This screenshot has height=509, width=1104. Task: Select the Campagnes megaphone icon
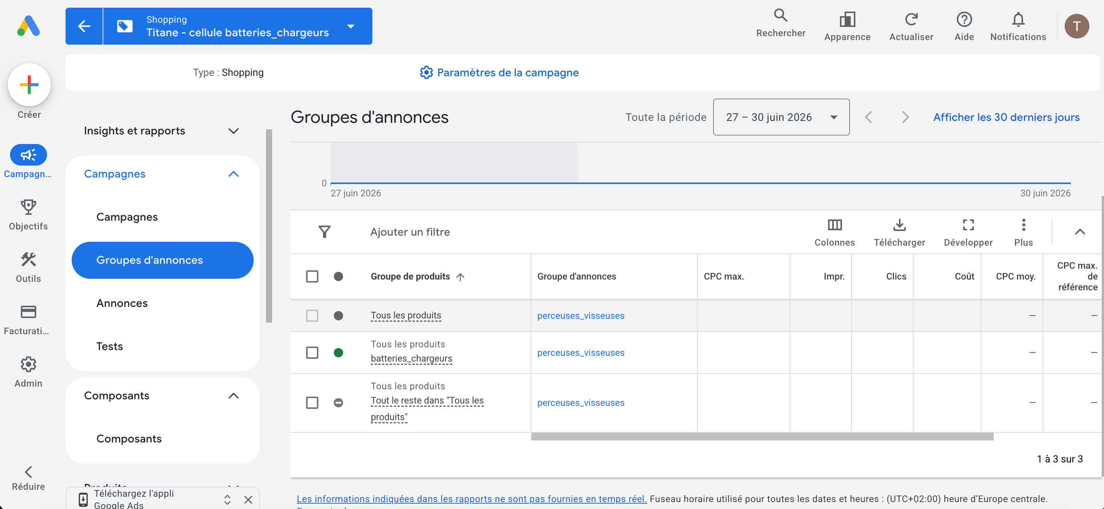tap(28, 155)
